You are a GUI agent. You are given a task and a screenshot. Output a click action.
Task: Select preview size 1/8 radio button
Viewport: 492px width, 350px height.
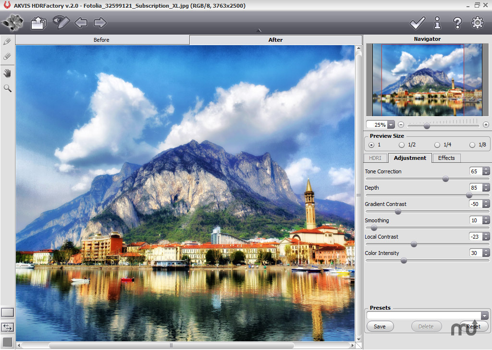point(472,145)
